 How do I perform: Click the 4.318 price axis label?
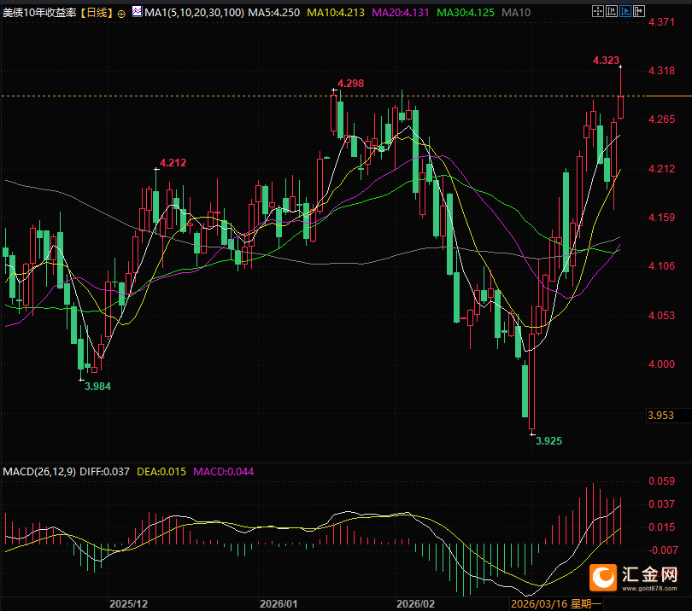click(x=661, y=71)
